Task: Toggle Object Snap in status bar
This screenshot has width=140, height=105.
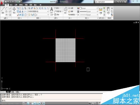Action: pyautogui.click(x=32, y=103)
